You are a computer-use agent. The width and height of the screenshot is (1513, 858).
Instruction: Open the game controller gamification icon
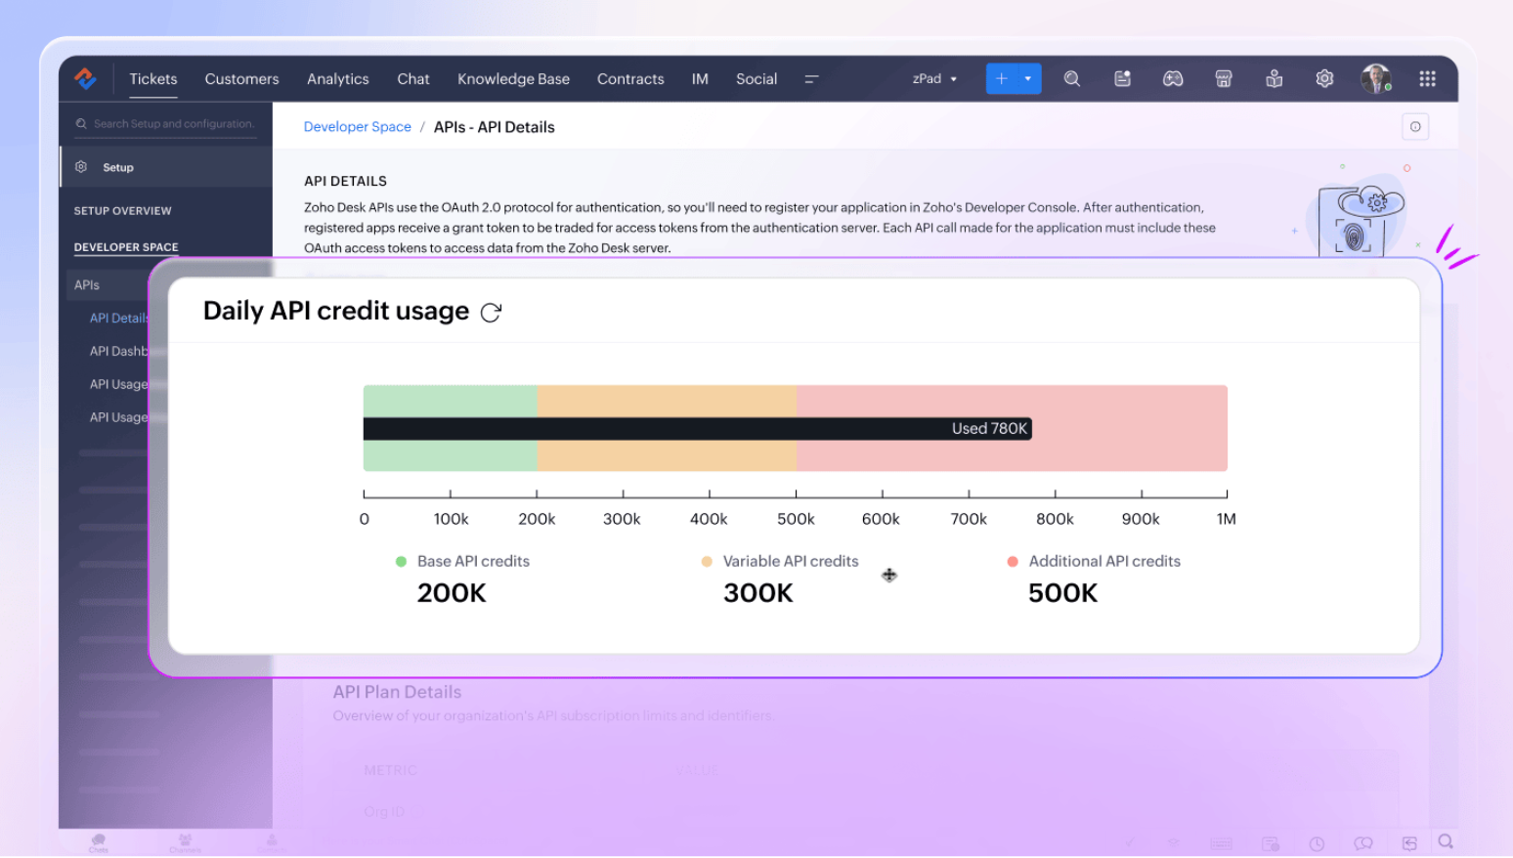click(x=1173, y=79)
